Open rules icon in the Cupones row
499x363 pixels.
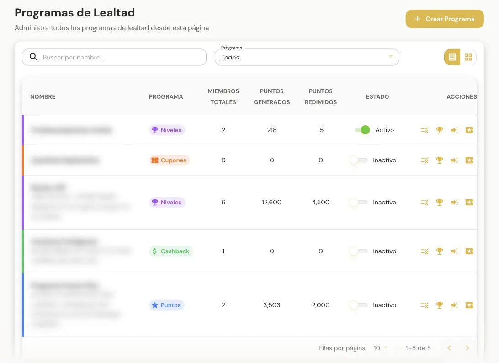tap(425, 160)
